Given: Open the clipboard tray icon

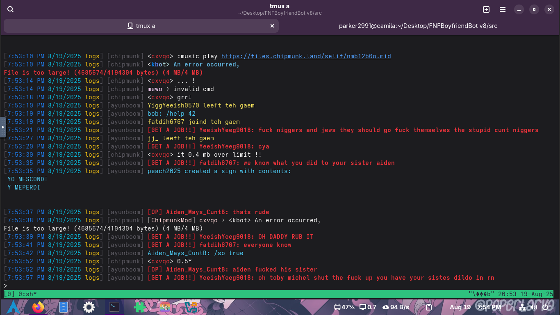Looking at the screenshot, I should pyautogui.click(x=429, y=307).
